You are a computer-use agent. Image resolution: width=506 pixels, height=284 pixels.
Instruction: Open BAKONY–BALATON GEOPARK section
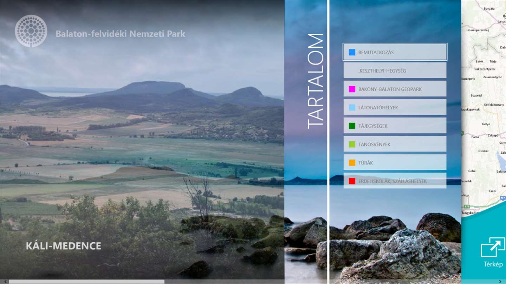coord(395,89)
